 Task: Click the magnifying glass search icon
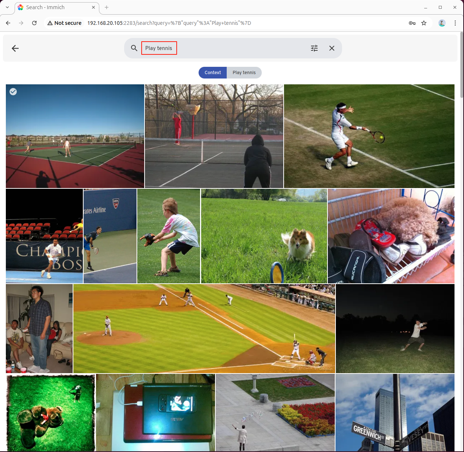[134, 48]
